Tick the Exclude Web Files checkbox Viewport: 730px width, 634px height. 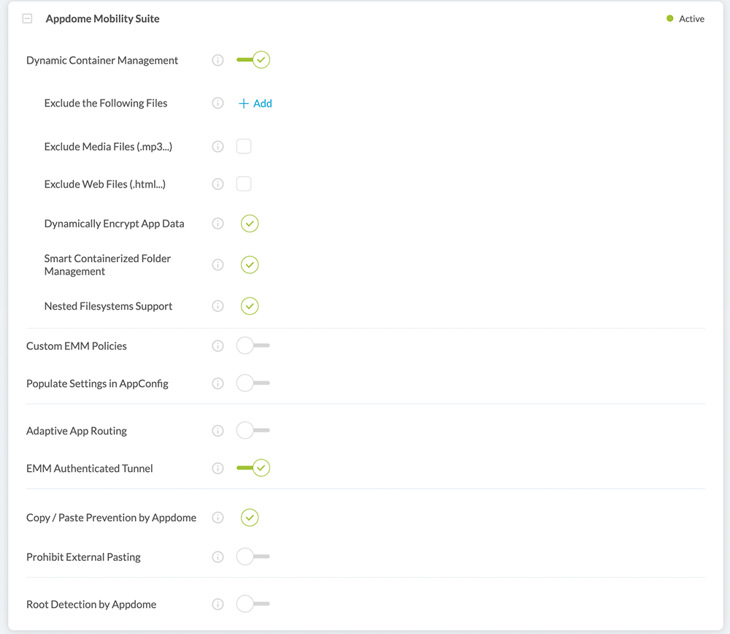click(x=244, y=183)
